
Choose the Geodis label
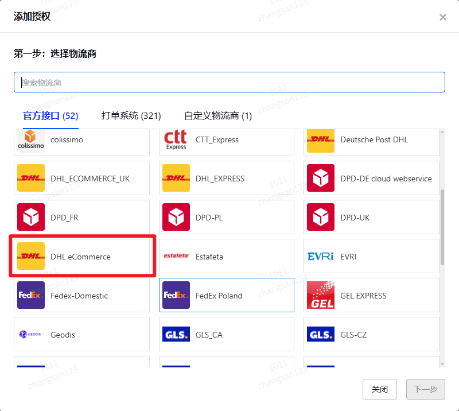(63, 335)
